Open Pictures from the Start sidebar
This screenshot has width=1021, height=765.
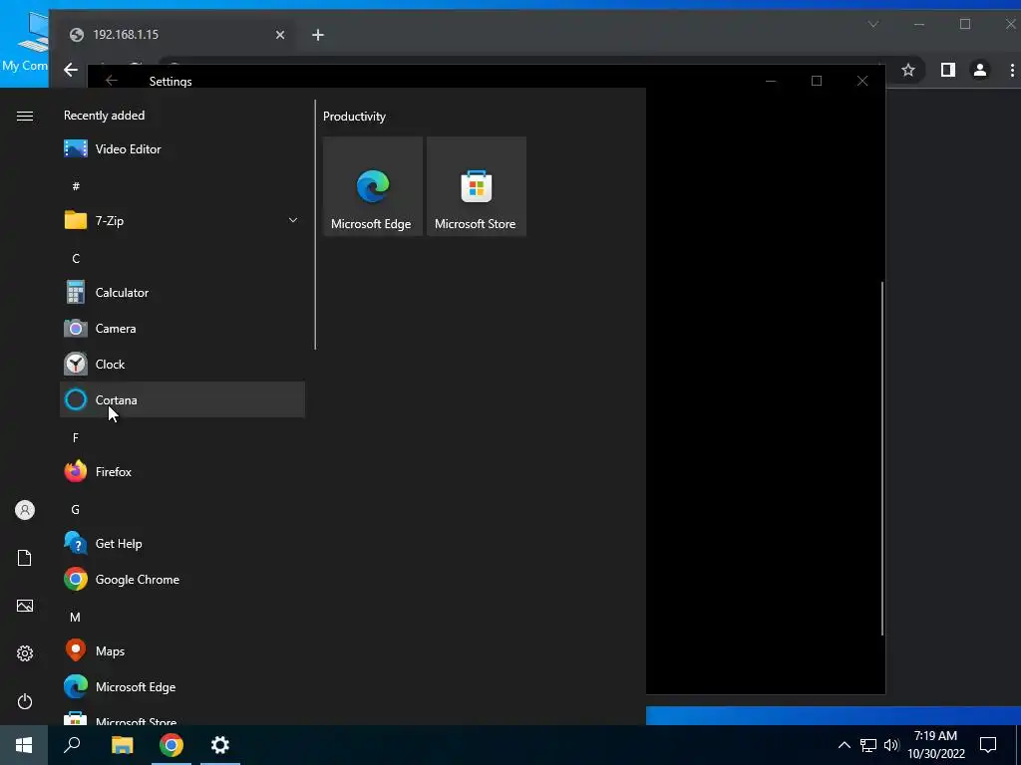25,606
